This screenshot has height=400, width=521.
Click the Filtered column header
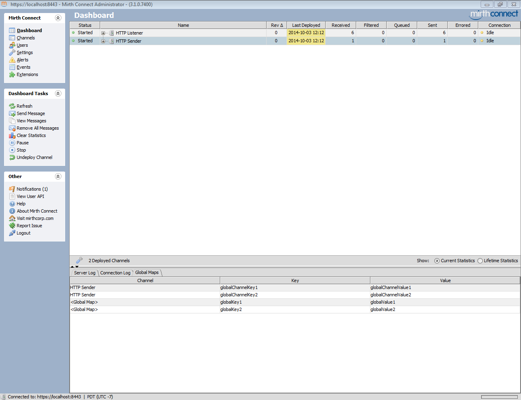(371, 25)
